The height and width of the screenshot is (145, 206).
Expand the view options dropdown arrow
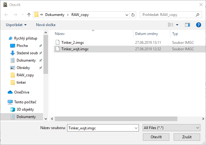click(177, 25)
